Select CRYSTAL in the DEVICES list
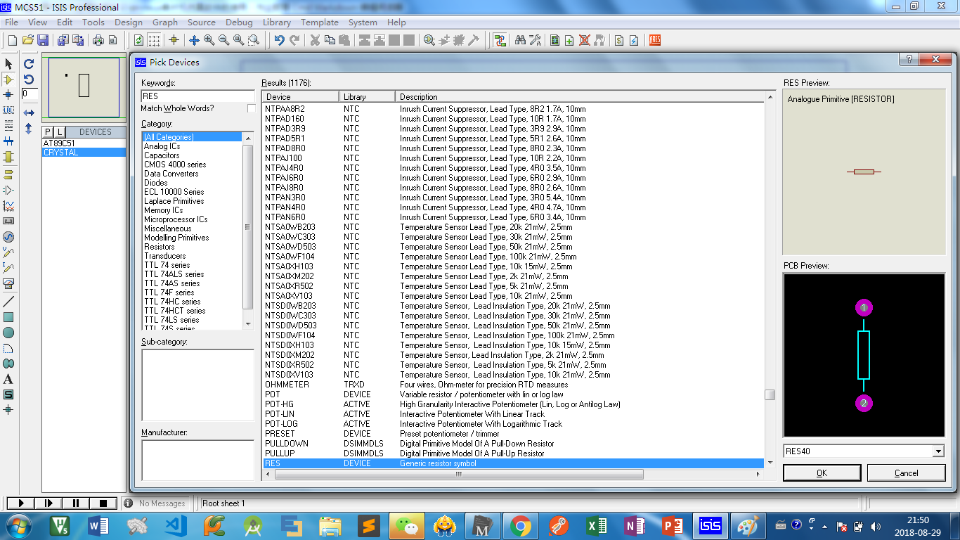This screenshot has width=960, height=540. coord(84,153)
